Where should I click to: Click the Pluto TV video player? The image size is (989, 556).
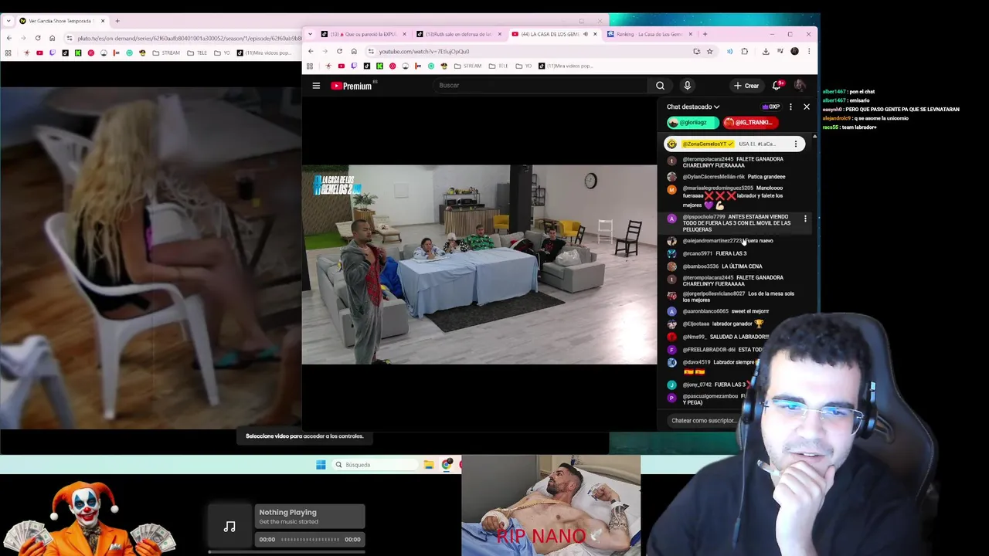click(151, 257)
